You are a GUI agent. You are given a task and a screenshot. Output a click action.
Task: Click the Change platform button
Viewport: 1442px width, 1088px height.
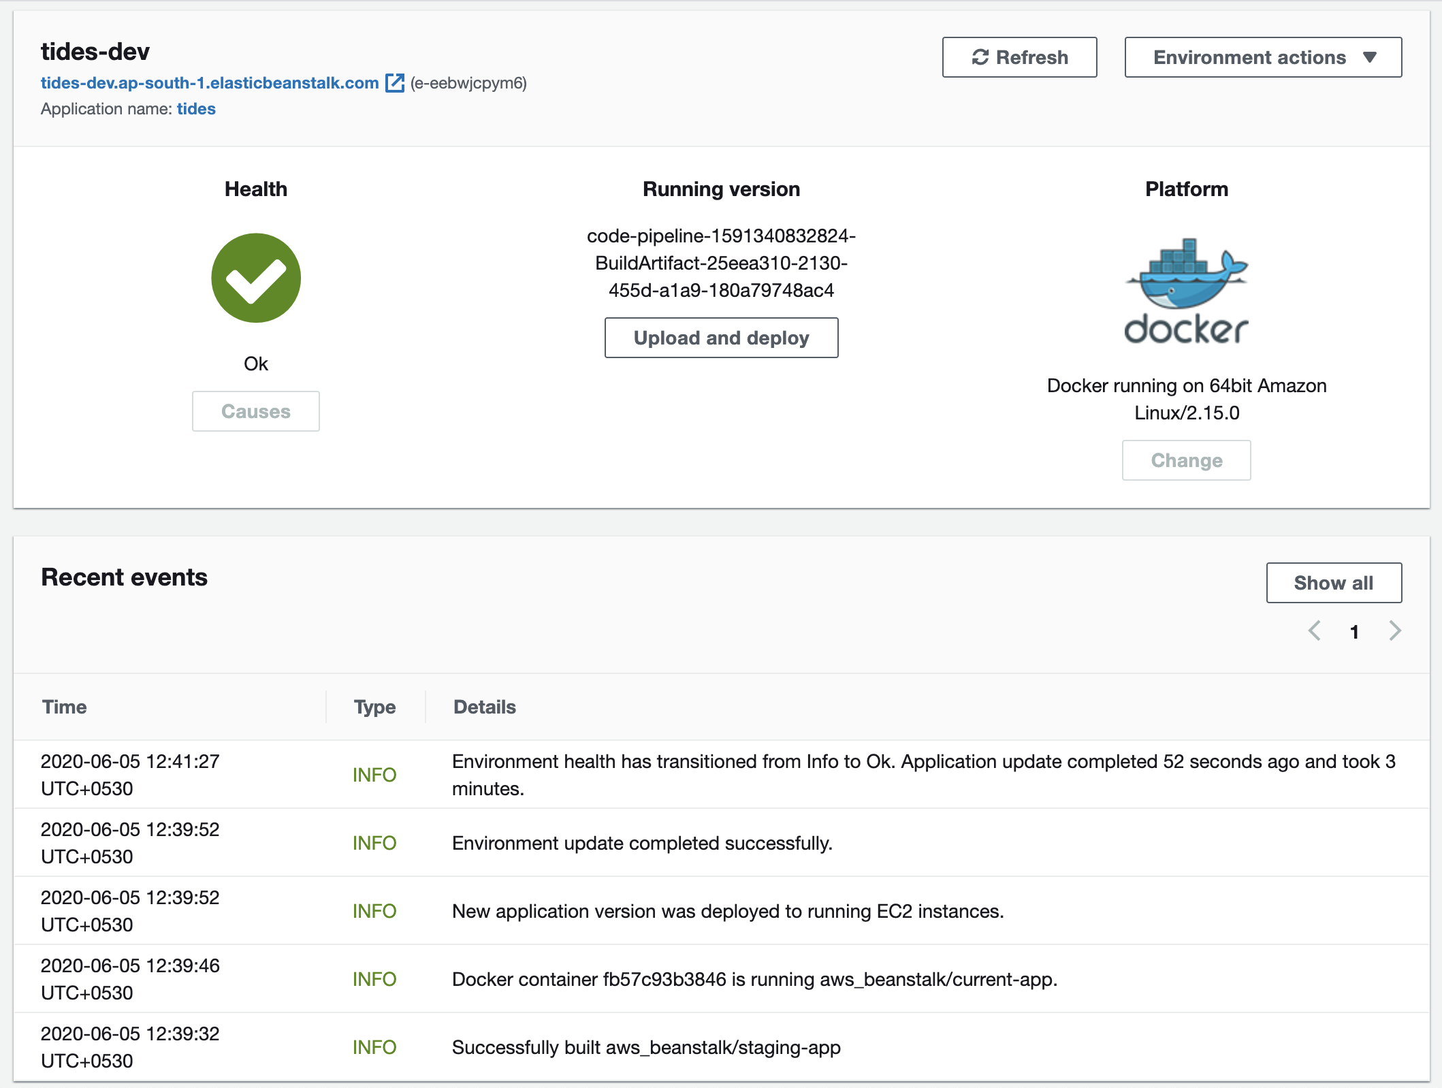[1186, 460]
